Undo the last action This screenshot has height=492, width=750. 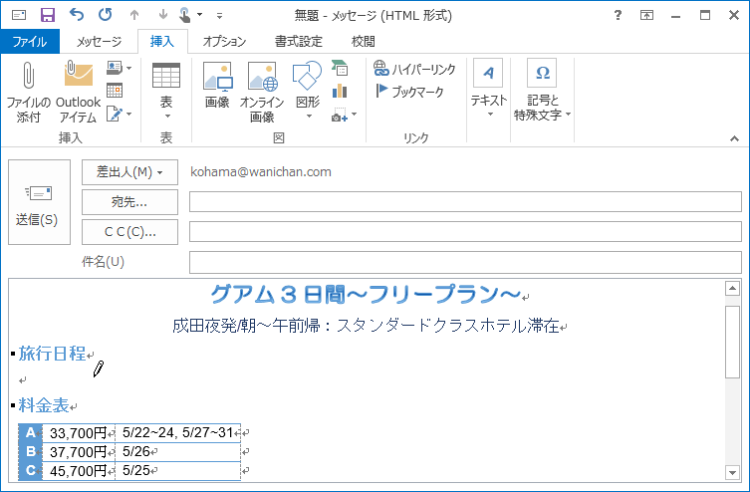[x=76, y=15]
